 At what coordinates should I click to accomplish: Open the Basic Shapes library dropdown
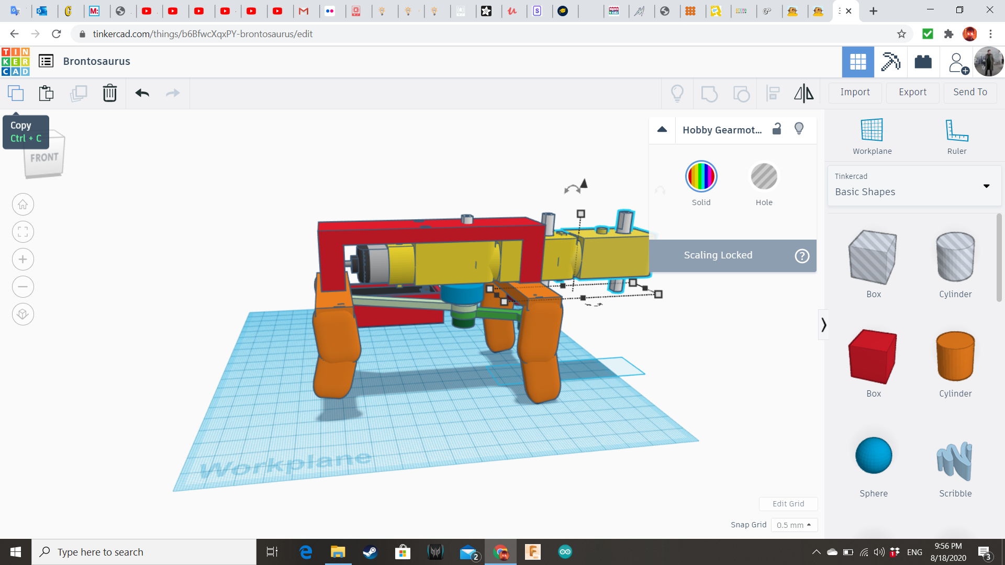coord(914,186)
